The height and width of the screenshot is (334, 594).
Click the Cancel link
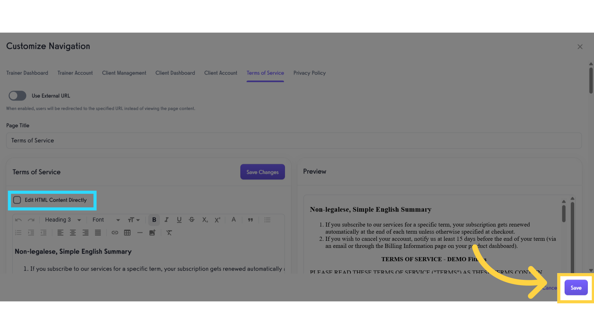[x=550, y=288]
